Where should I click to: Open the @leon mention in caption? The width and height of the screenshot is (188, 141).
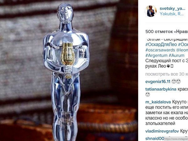pos(182,50)
